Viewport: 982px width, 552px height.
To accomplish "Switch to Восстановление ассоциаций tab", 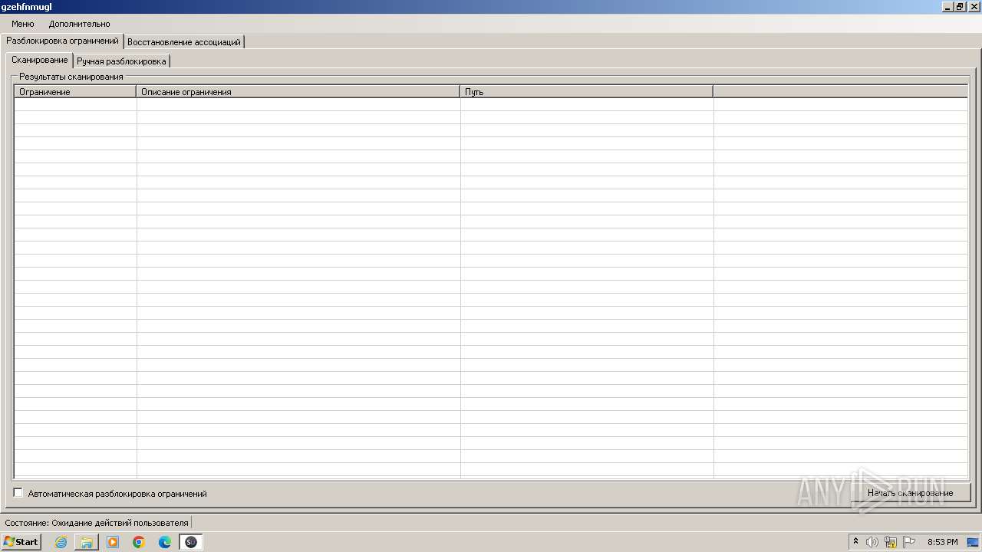I will pos(184,42).
